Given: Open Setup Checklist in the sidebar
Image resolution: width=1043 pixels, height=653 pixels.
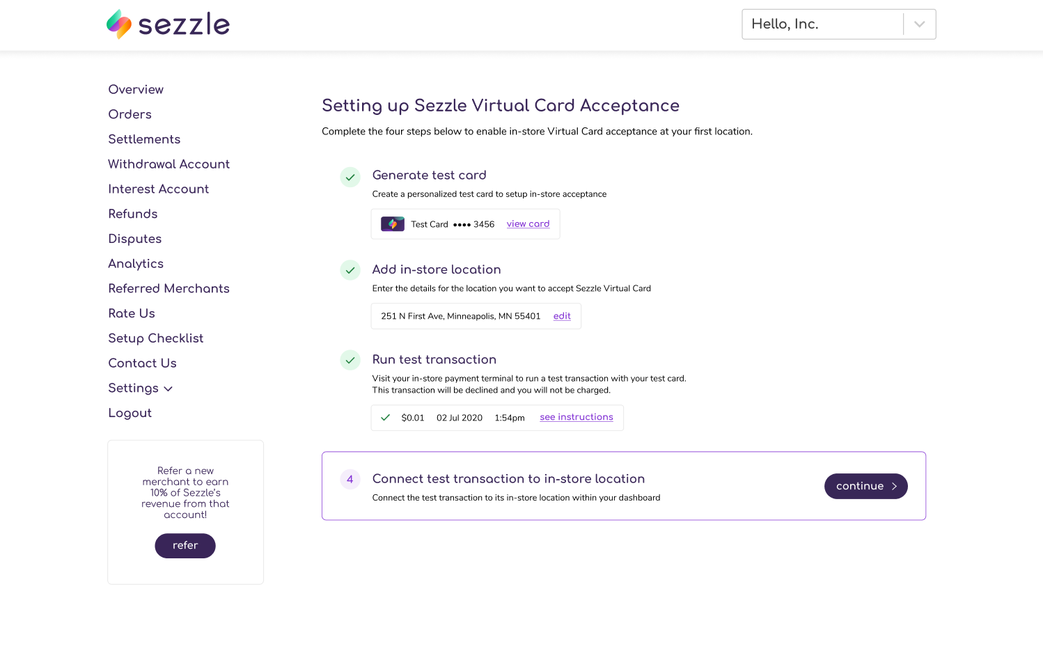Looking at the screenshot, I should [156, 338].
